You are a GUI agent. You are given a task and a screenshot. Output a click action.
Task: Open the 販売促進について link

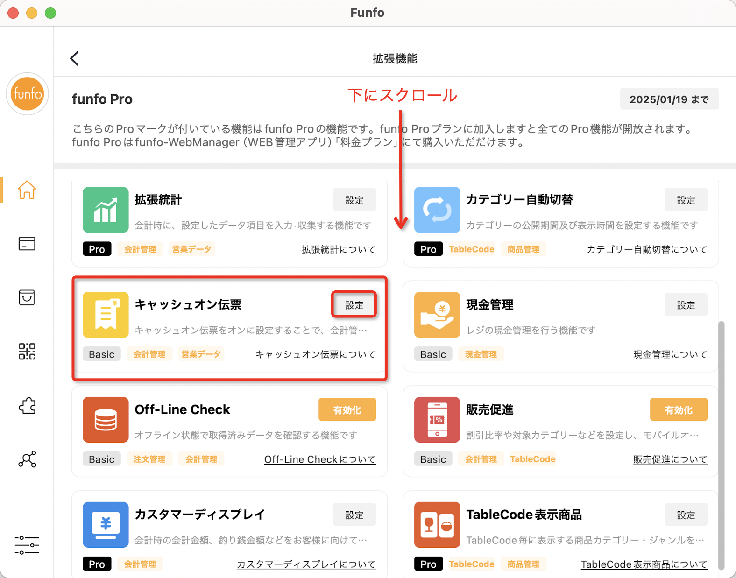click(x=670, y=459)
